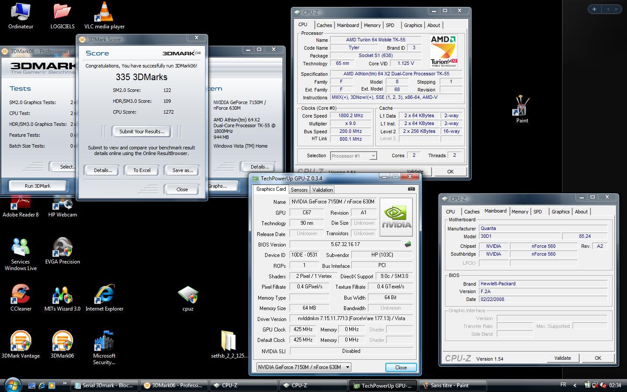Open the LOGICIELS folder icon

click(x=62, y=16)
